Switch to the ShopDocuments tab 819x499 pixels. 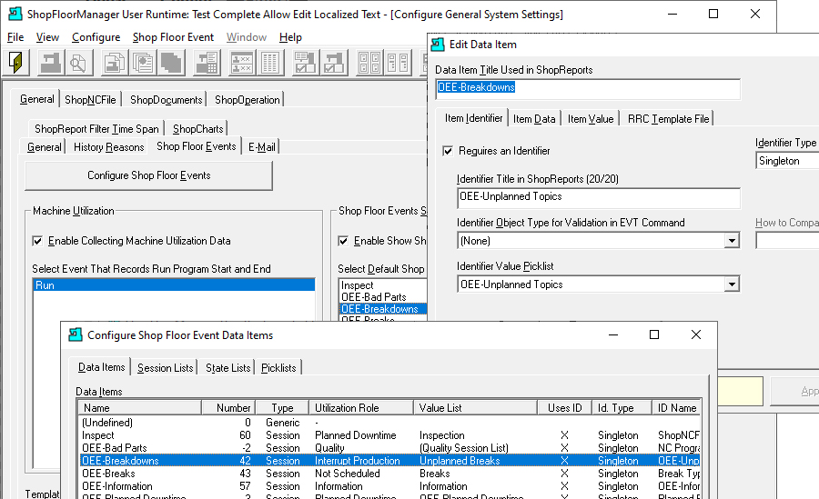coord(167,100)
